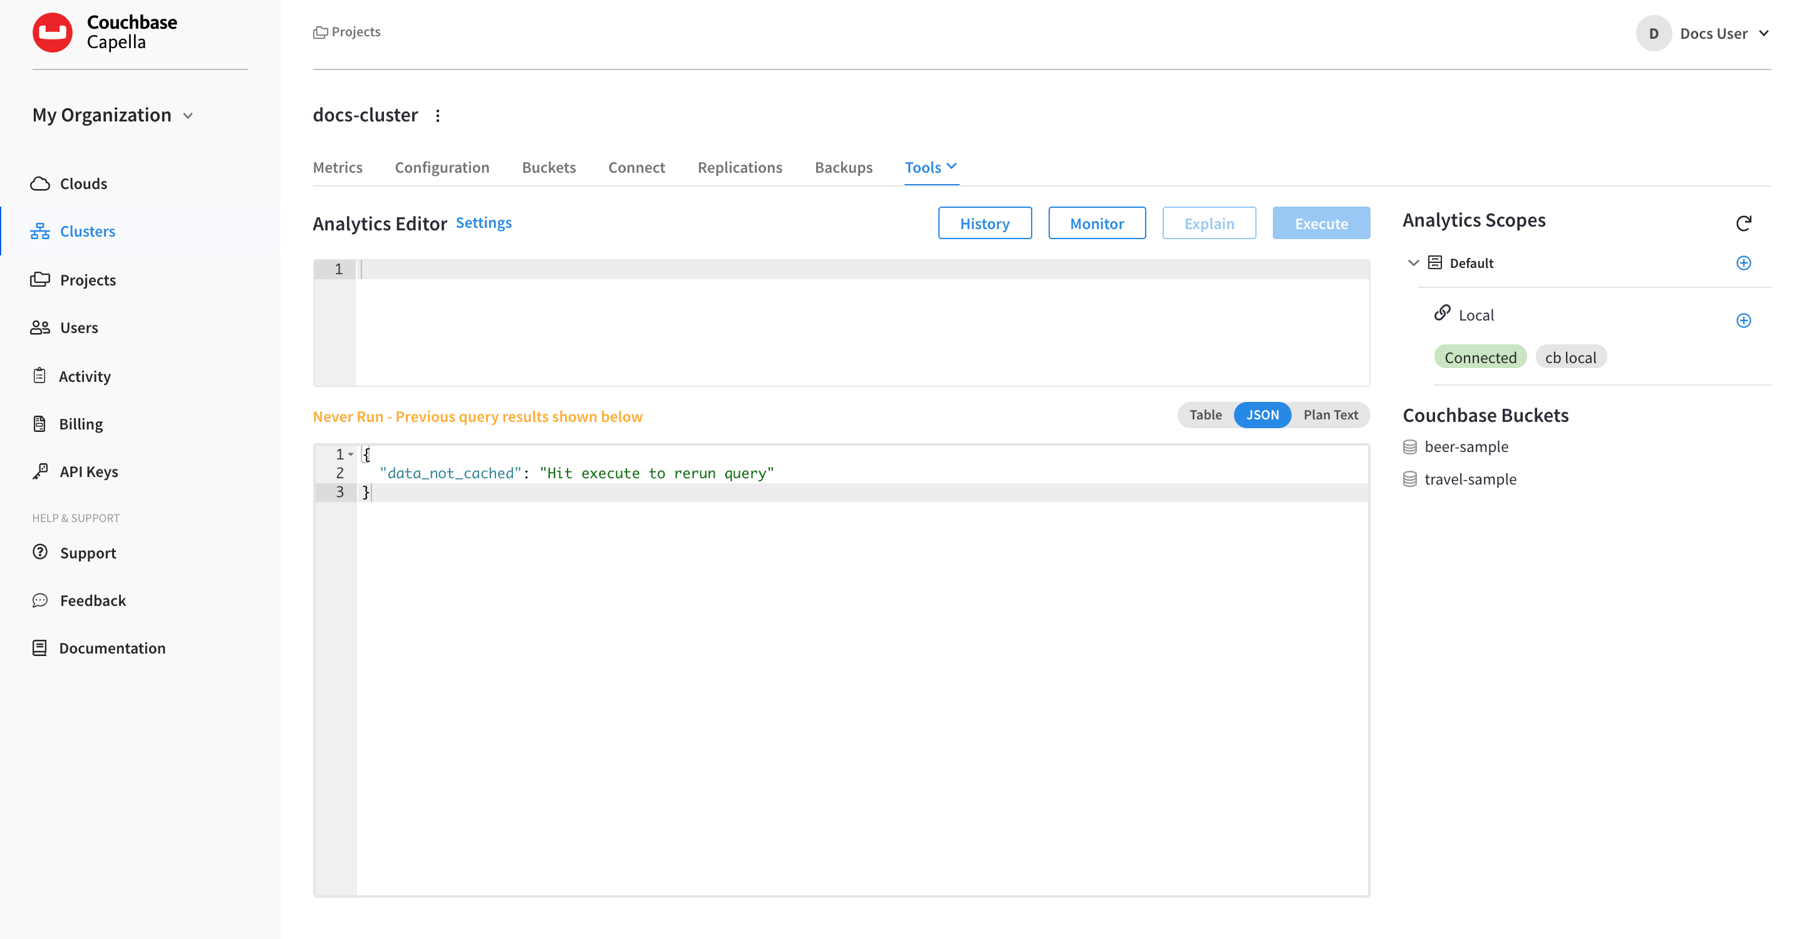Switch results view to Table
Viewport: 1799px width, 939px height.
click(x=1205, y=414)
